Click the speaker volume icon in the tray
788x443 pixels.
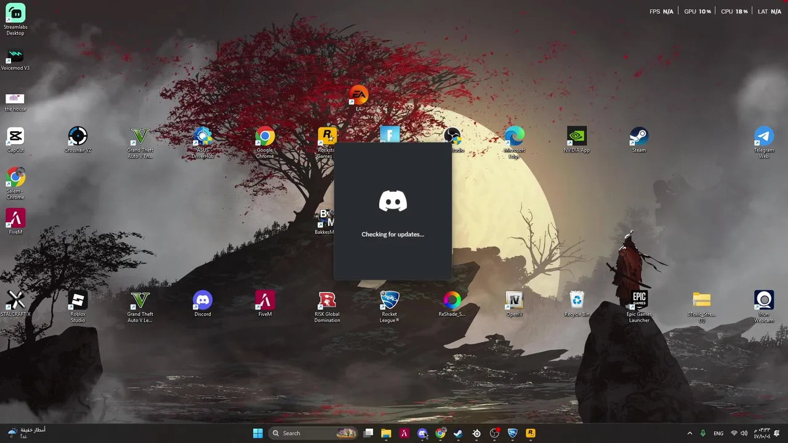[744, 433]
